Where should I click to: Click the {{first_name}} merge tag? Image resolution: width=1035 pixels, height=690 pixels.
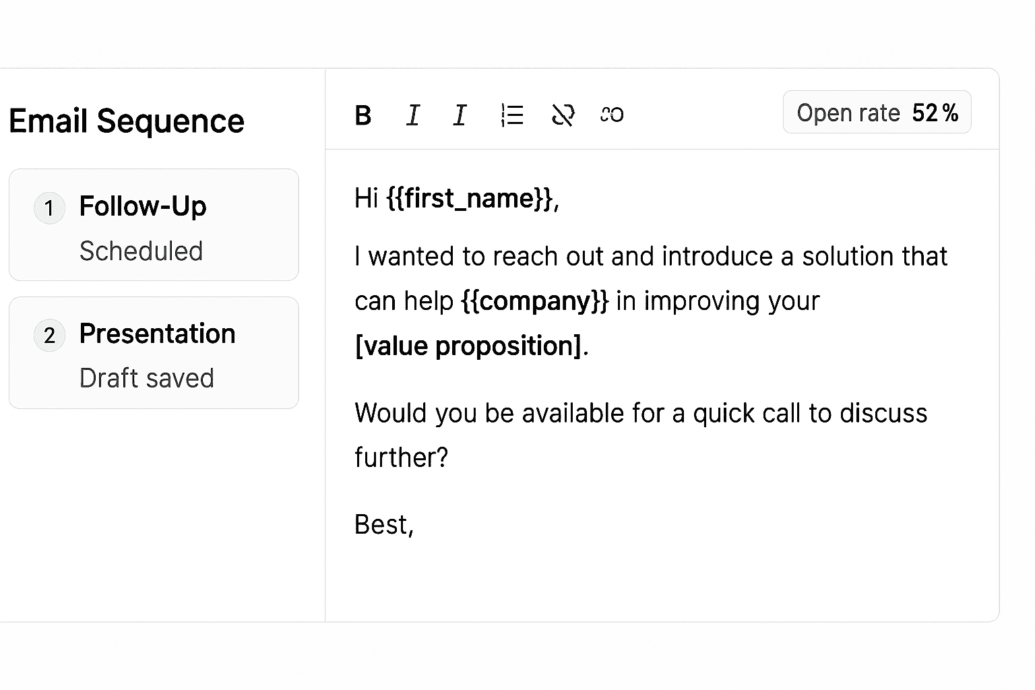[470, 198]
